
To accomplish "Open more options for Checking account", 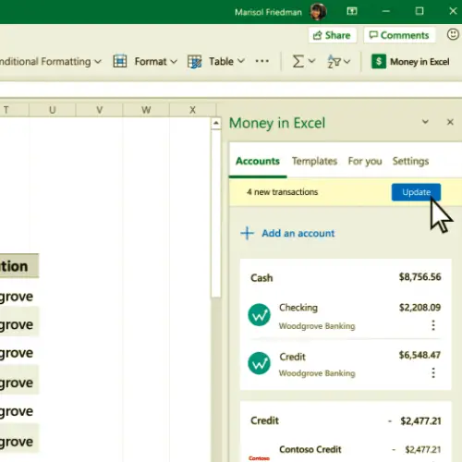I will coord(433,325).
